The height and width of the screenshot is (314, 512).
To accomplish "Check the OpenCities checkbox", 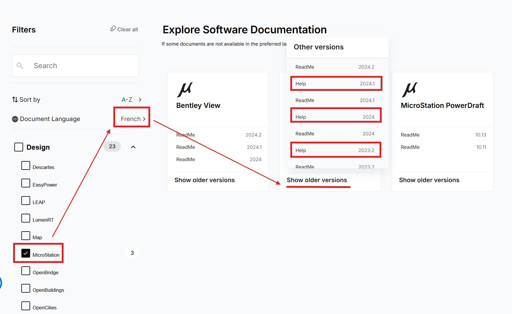I will (26, 306).
